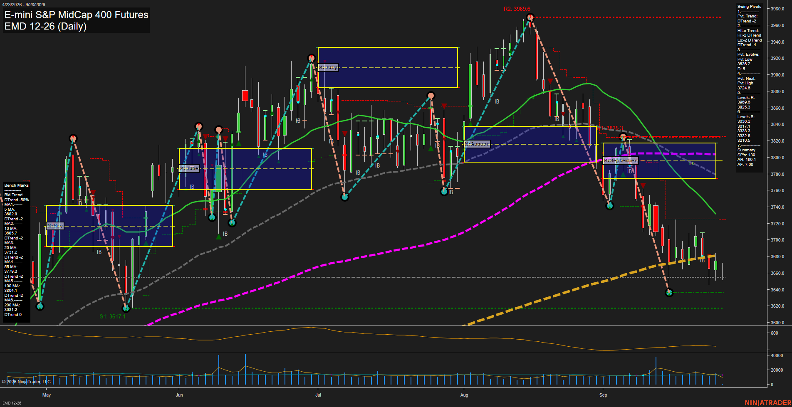Image resolution: width=792 pixels, height=407 pixels.
Task: Click the DTrend -4 value in Swing Pivots
Action: 747,45
